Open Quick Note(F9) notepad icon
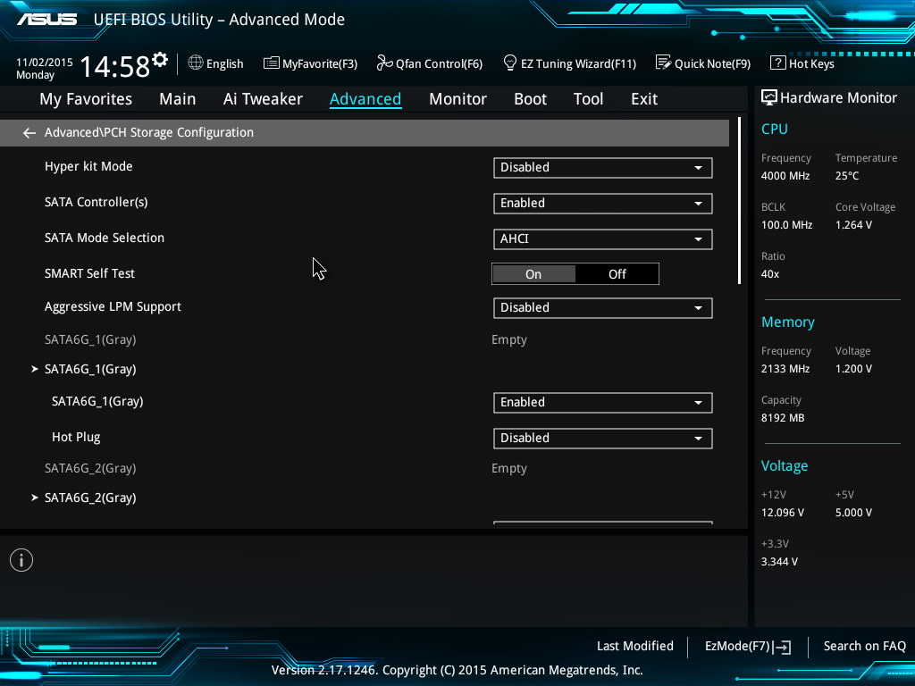Viewport: 915px width, 686px height. pyautogui.click(x=663, y=63)
